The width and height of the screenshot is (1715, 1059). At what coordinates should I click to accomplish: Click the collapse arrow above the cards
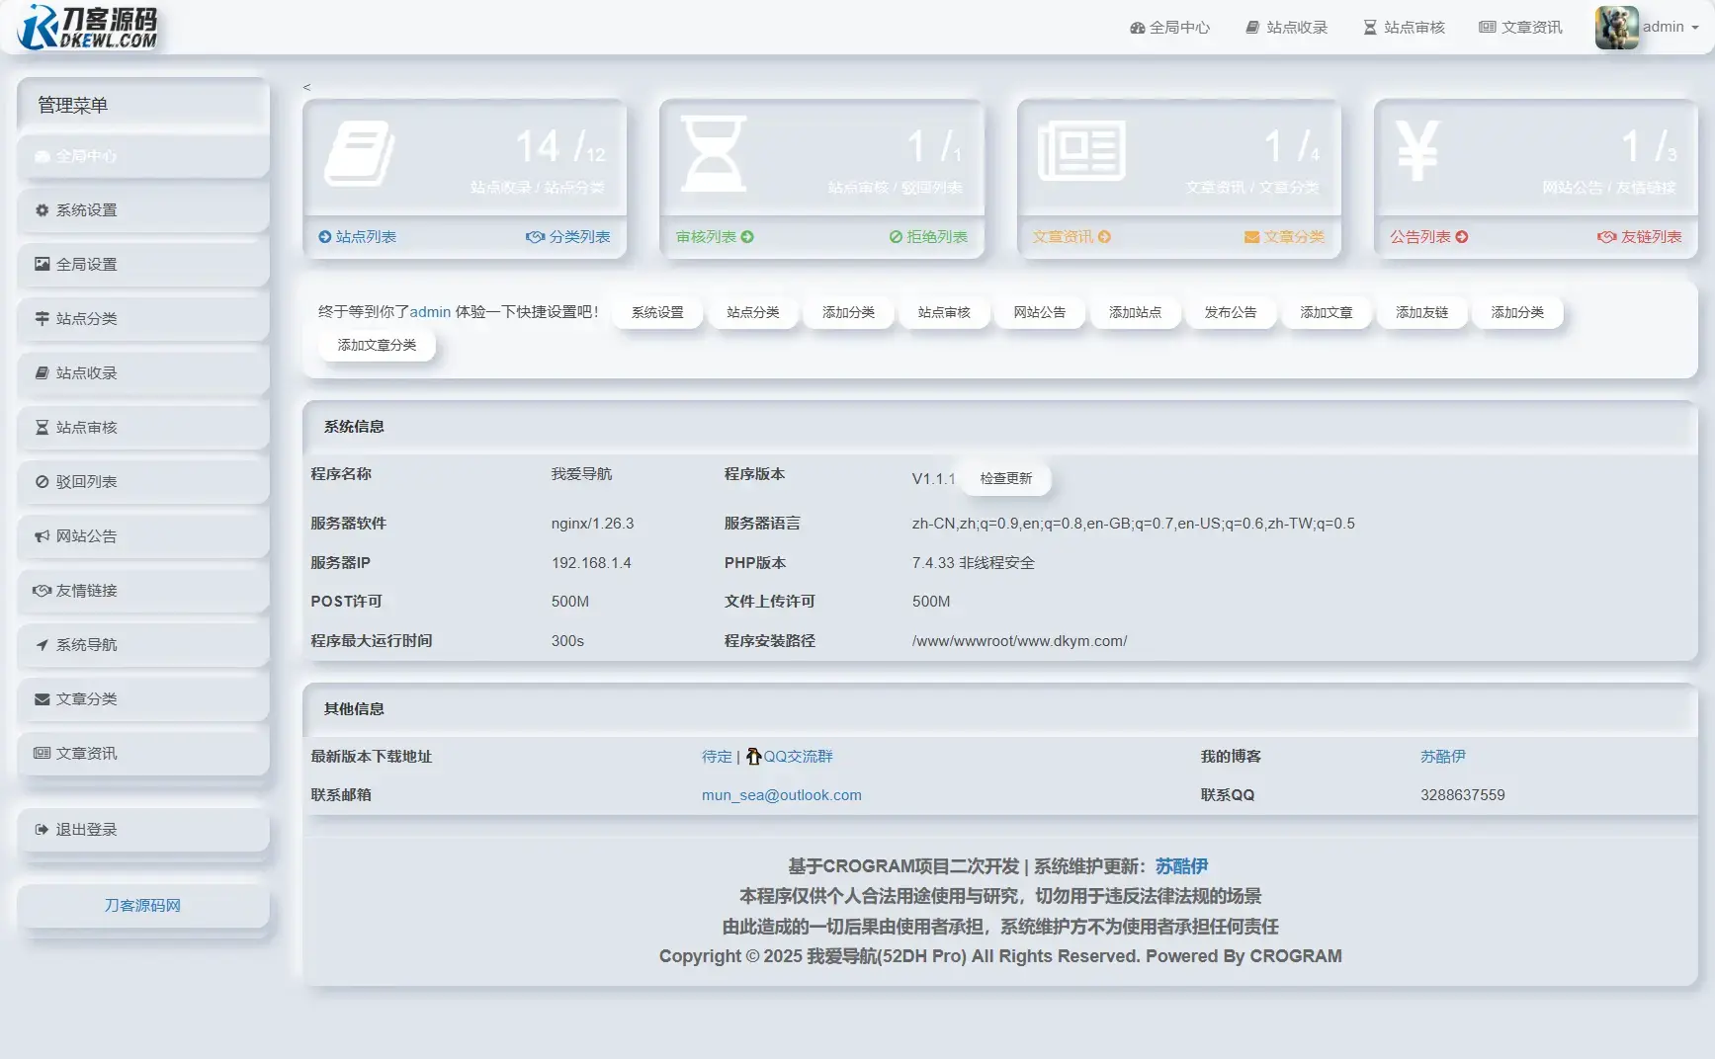point(306,87)
